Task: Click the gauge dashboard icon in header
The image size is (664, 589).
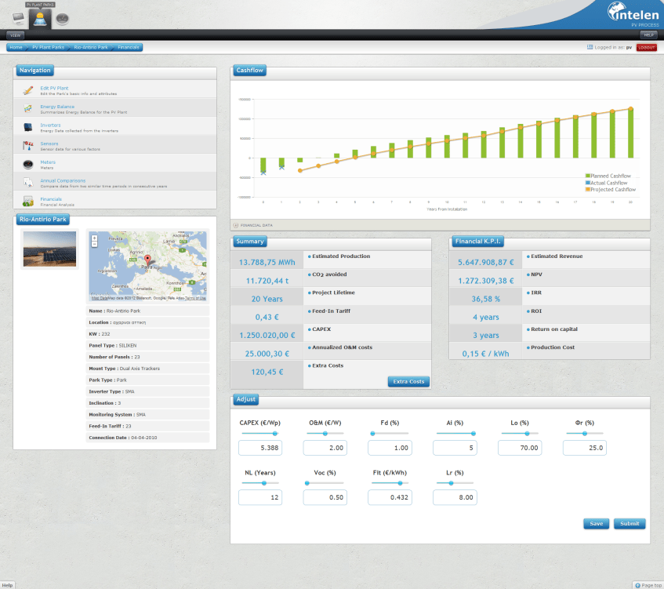Action: 63,18
